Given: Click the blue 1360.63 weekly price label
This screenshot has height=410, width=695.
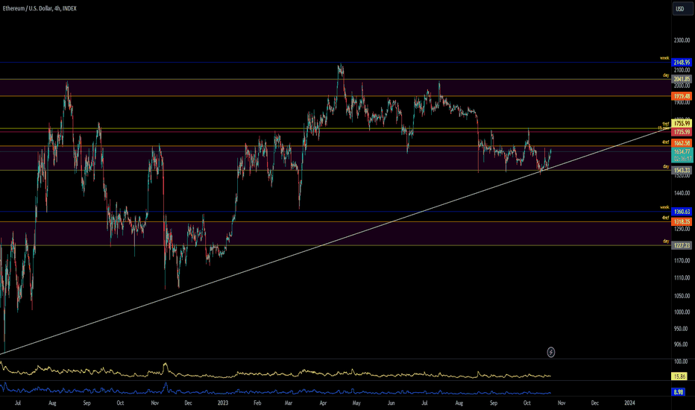Looking at the screenshot, I should 681,212.
